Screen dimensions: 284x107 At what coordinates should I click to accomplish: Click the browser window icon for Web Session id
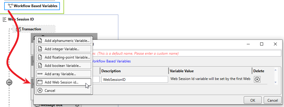click(x=40, y=82)
